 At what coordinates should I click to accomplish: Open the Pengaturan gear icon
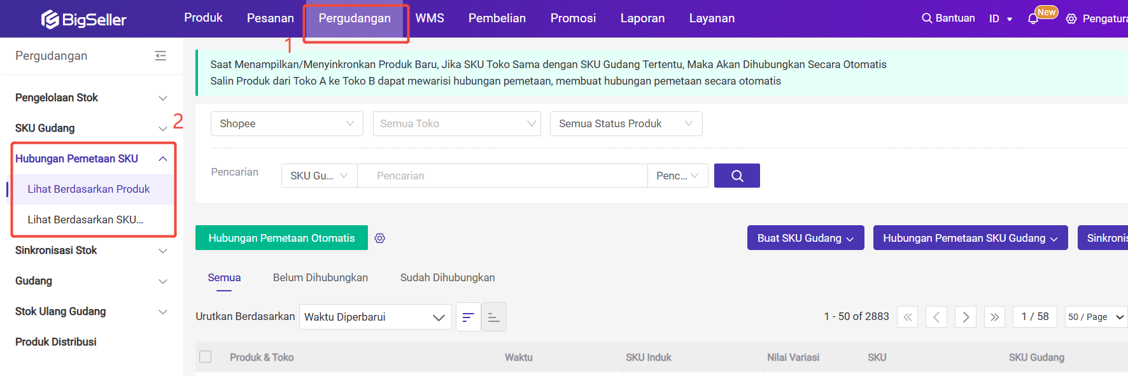pos(1071,19)
